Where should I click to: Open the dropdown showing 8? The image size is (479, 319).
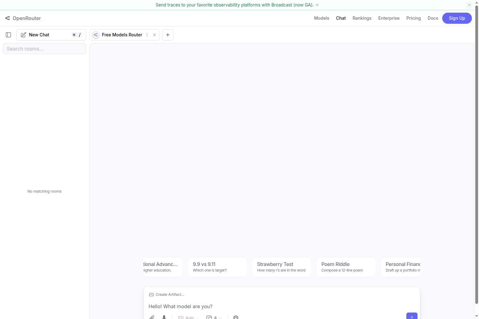(214, 317)
